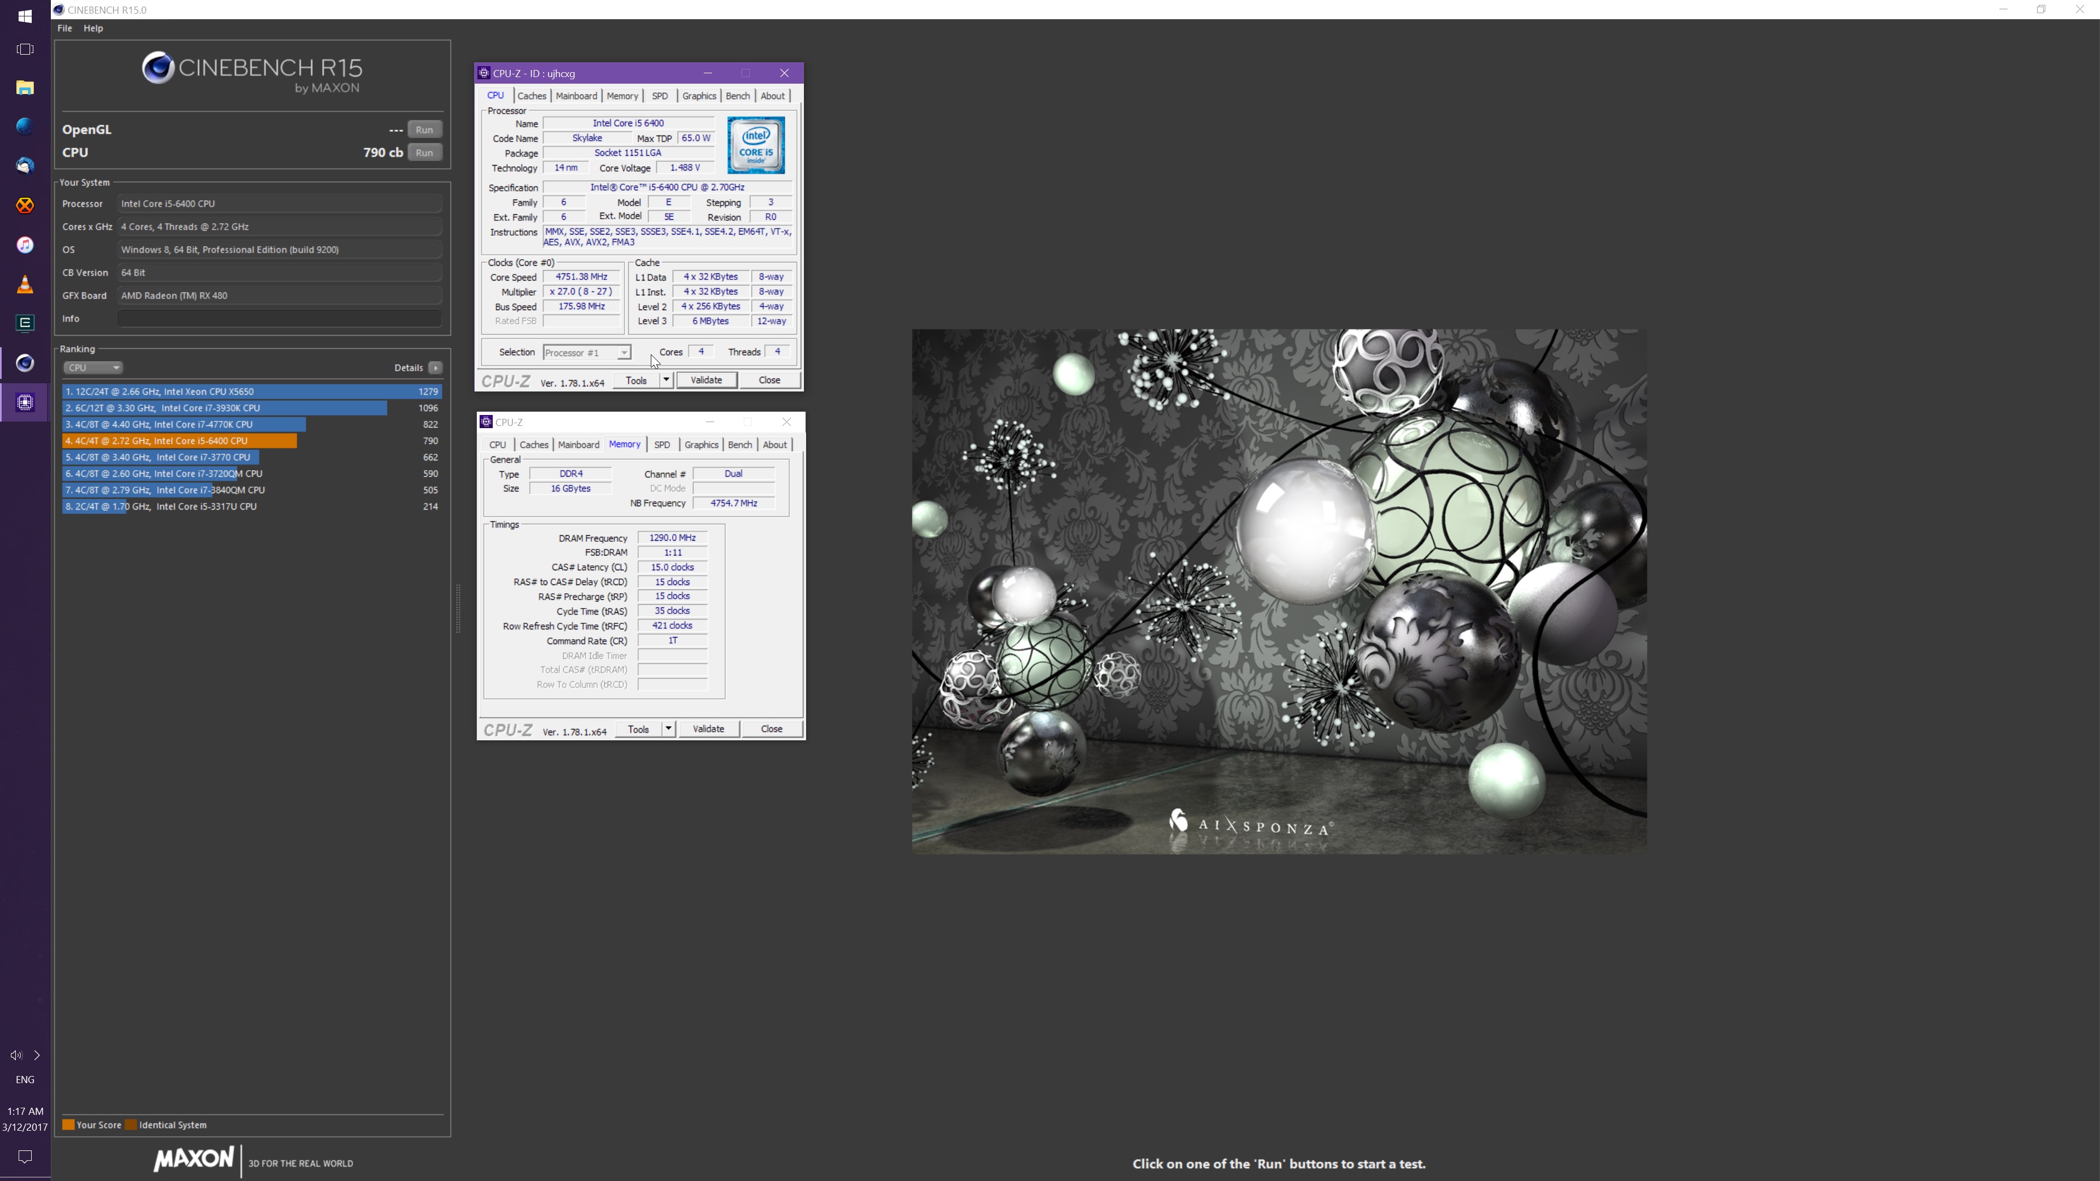Open Graphics tab in upper CPU-Z window
Viewport: 2100px width, 1181px height.
pyautogui.click(x=699, y=96)
